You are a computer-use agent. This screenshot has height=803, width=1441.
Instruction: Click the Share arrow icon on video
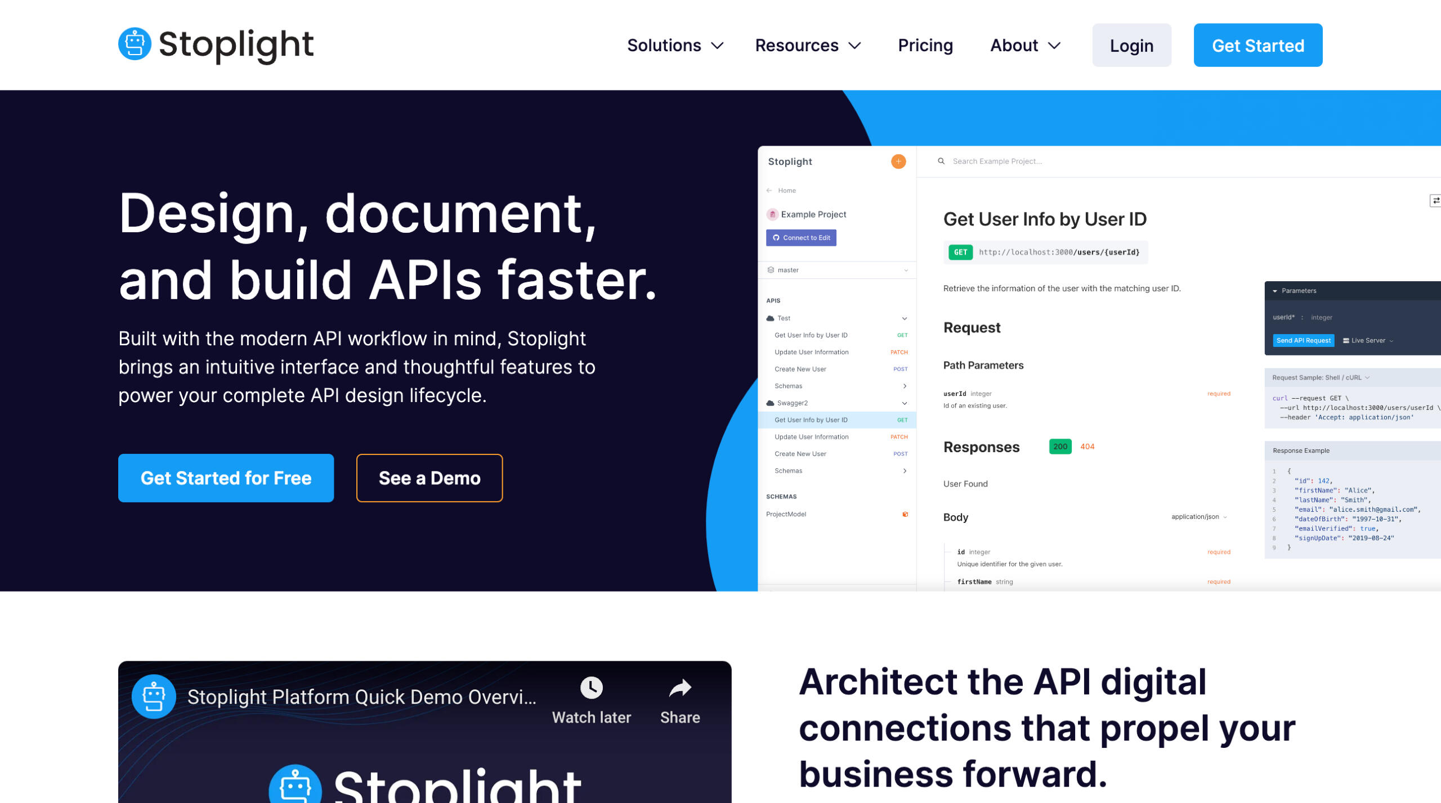coord(680,688)
